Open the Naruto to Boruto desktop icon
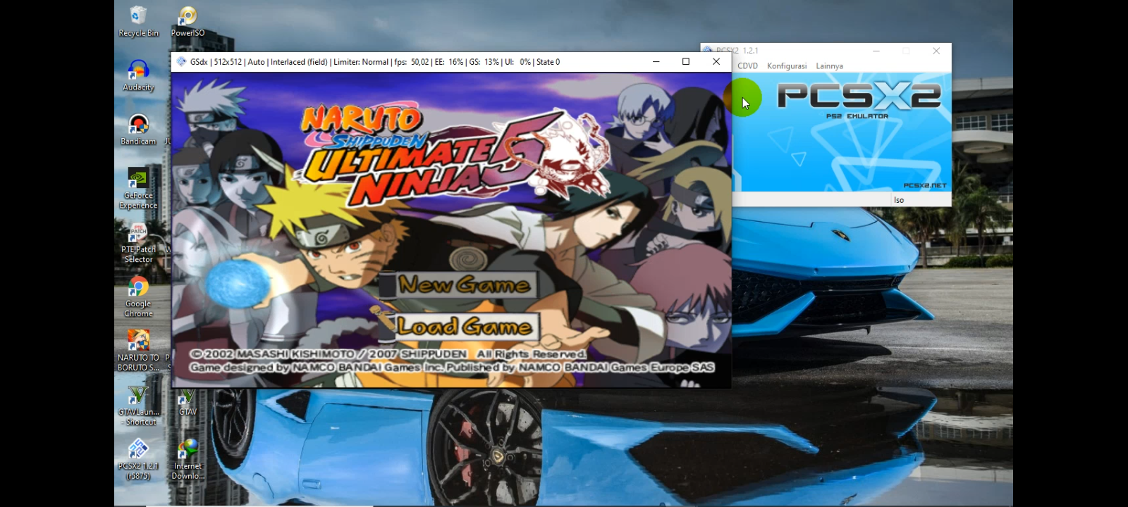This screenshot has width=1128, height=507. click(x=138, y=351)
